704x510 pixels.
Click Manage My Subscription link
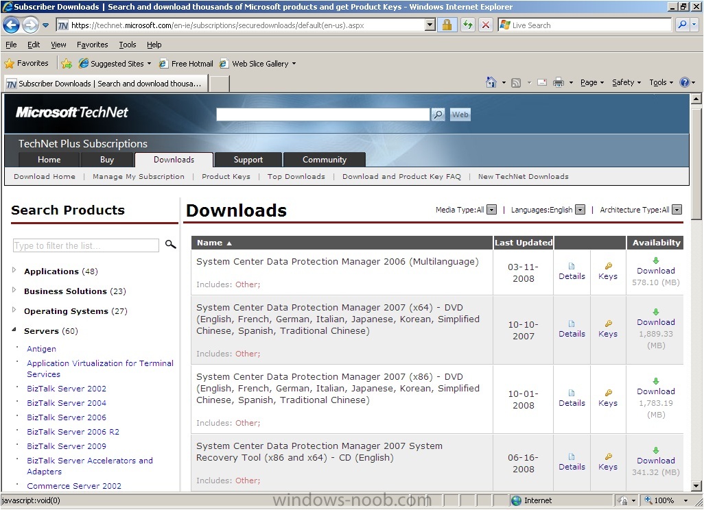click(139, 176)
